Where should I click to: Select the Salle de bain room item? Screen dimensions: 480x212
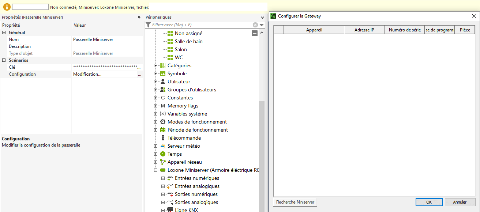point(188,41)
